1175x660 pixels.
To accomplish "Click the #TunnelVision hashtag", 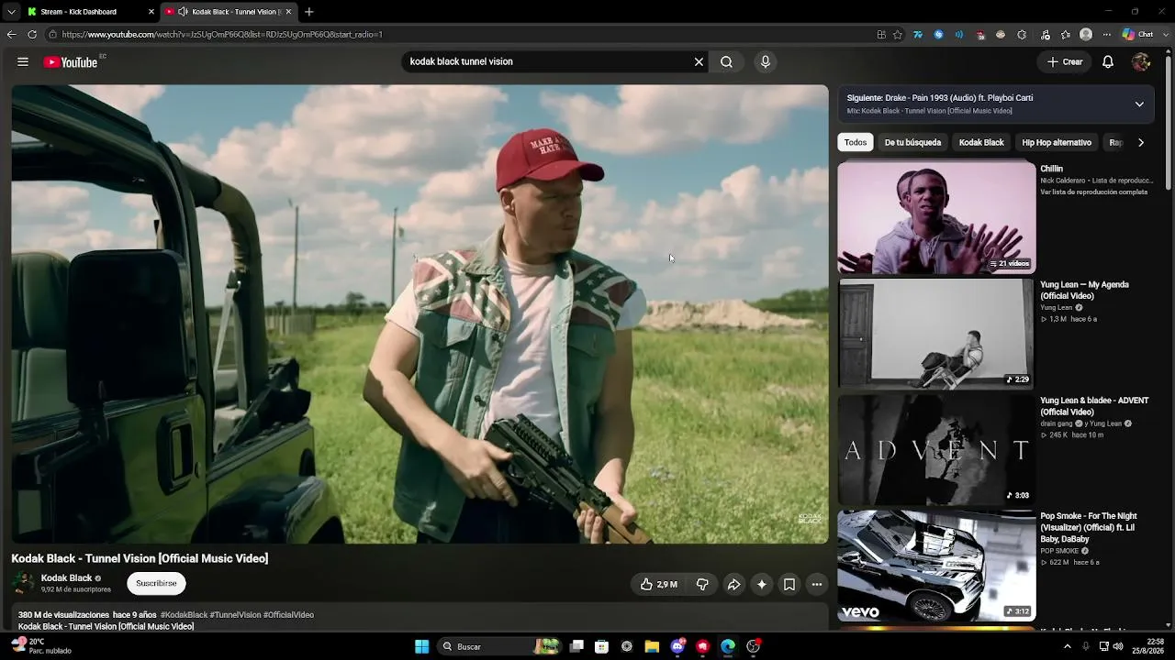I will (235, 615).
